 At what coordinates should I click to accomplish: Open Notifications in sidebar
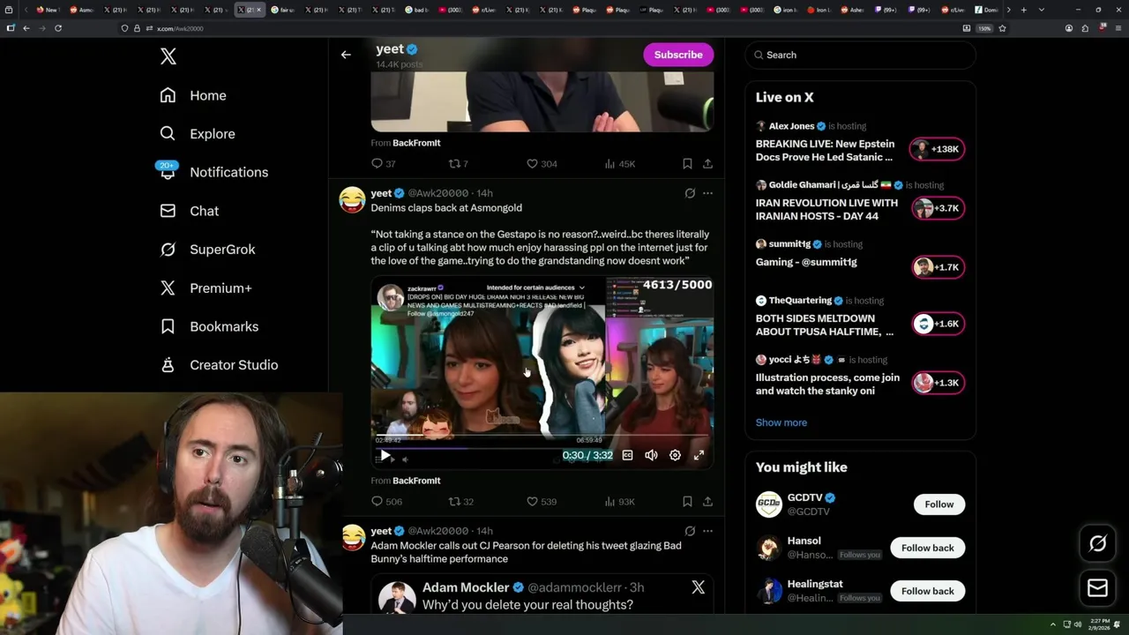coord(213,172)
